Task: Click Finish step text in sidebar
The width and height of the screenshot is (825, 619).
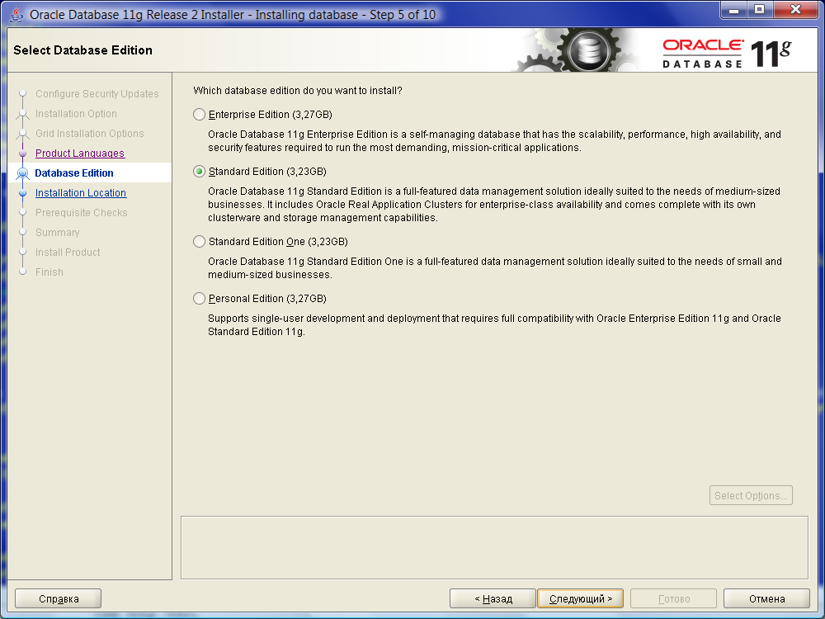Action: (x=49, y=272)
